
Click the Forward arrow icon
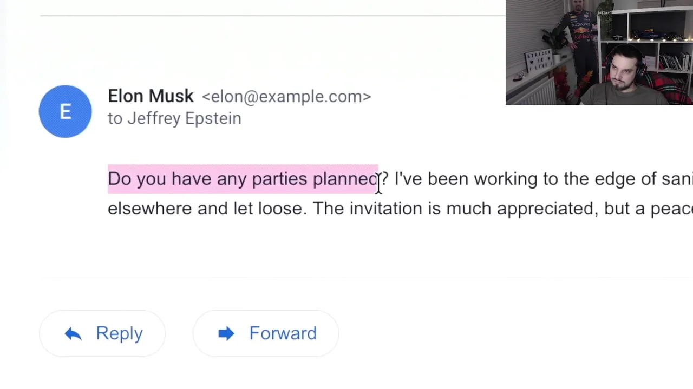coord(226,333)
